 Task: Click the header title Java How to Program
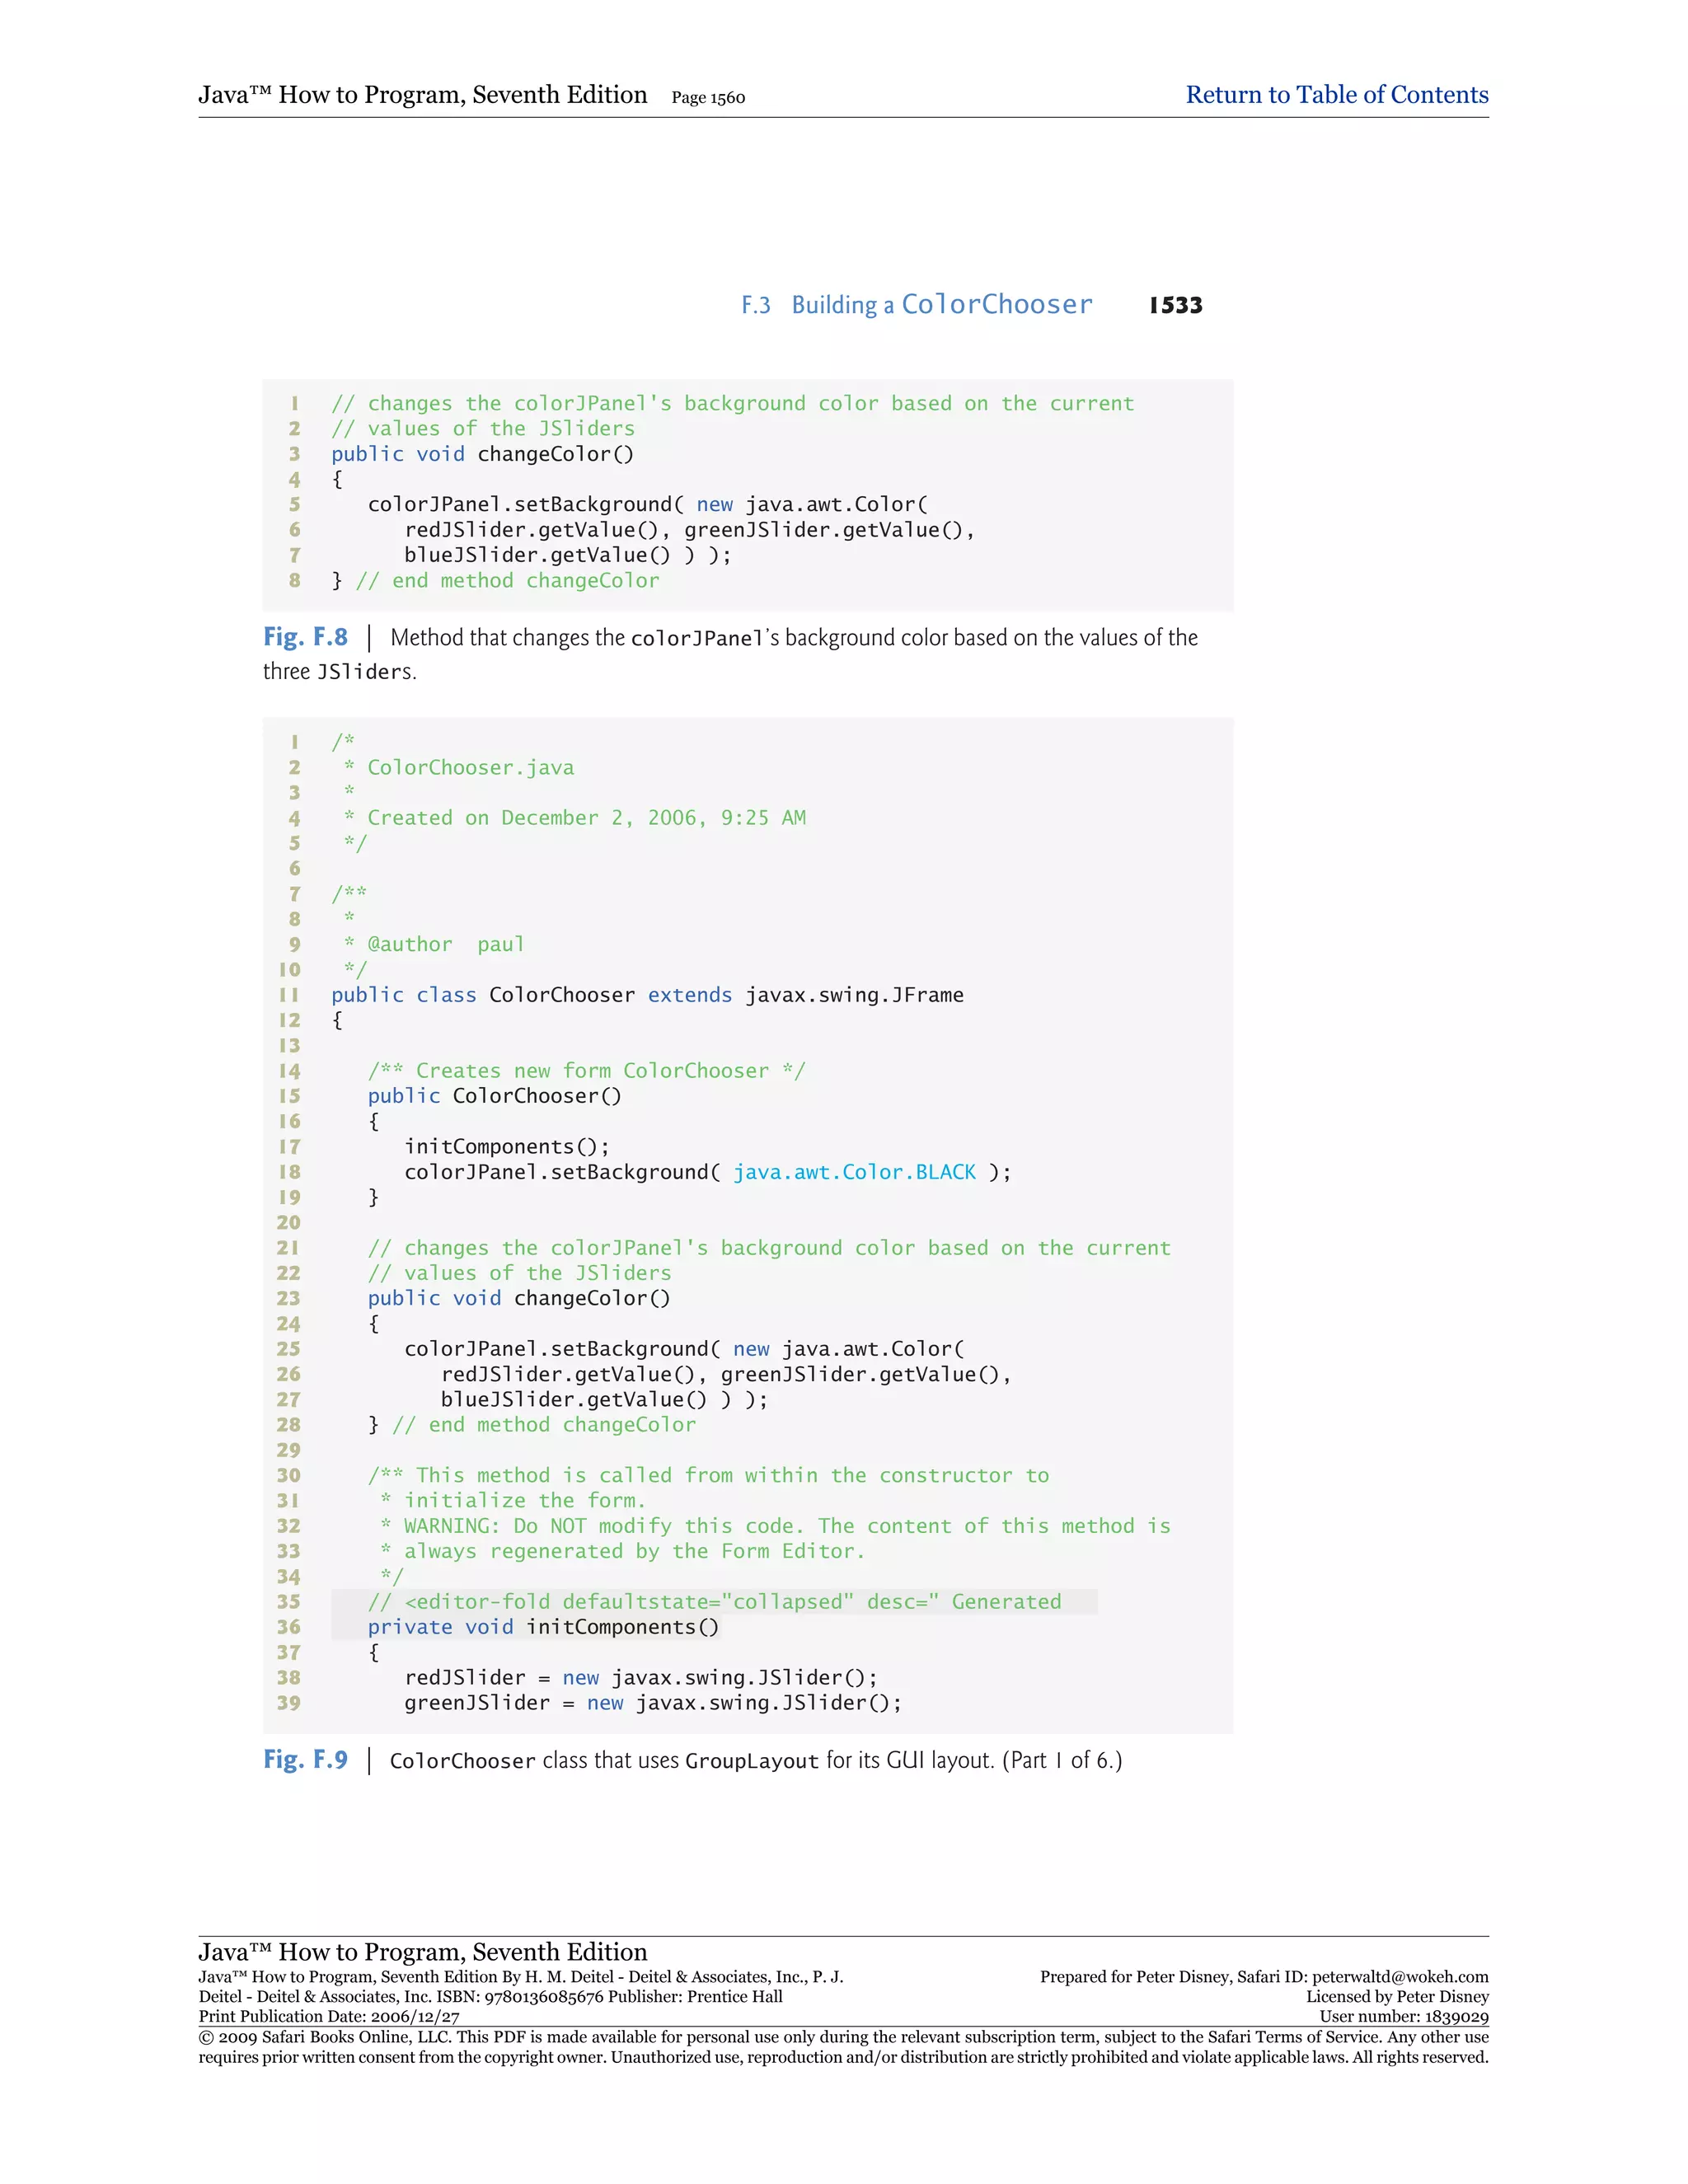422,95
